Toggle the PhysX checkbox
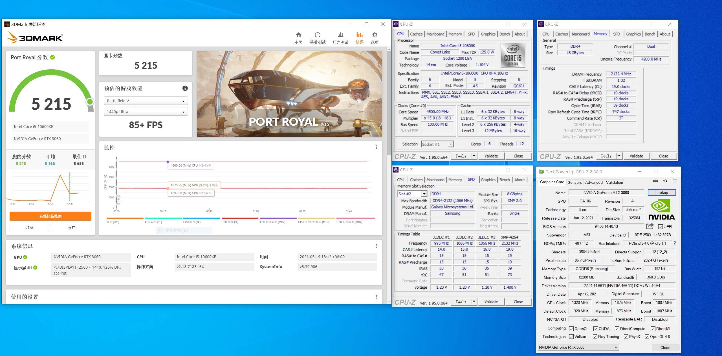This screenshot has width=722, height=356. 626,337
